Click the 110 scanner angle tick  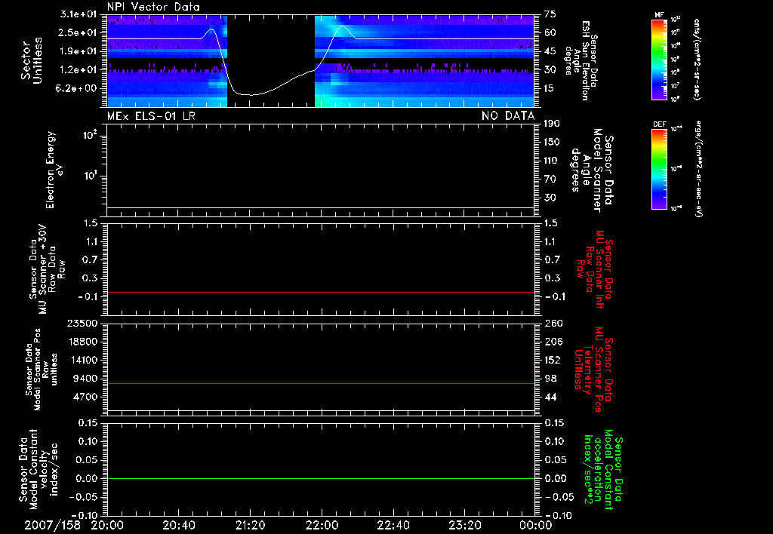click(552, 161)
